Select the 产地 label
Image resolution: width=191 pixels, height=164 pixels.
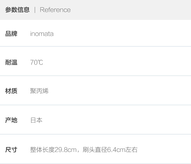click(x=11, y=120)
